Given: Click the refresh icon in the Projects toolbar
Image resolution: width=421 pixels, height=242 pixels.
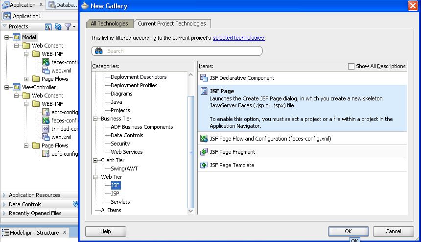Looking at the screenshot, I should pos(58,26).
